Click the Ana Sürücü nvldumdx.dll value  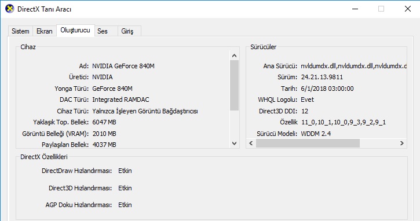(x=353, y=66)
